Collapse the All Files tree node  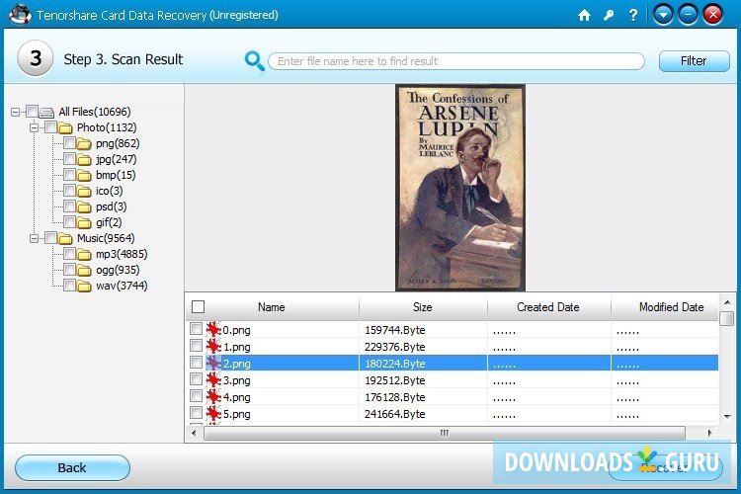click(x=15, y=112)
